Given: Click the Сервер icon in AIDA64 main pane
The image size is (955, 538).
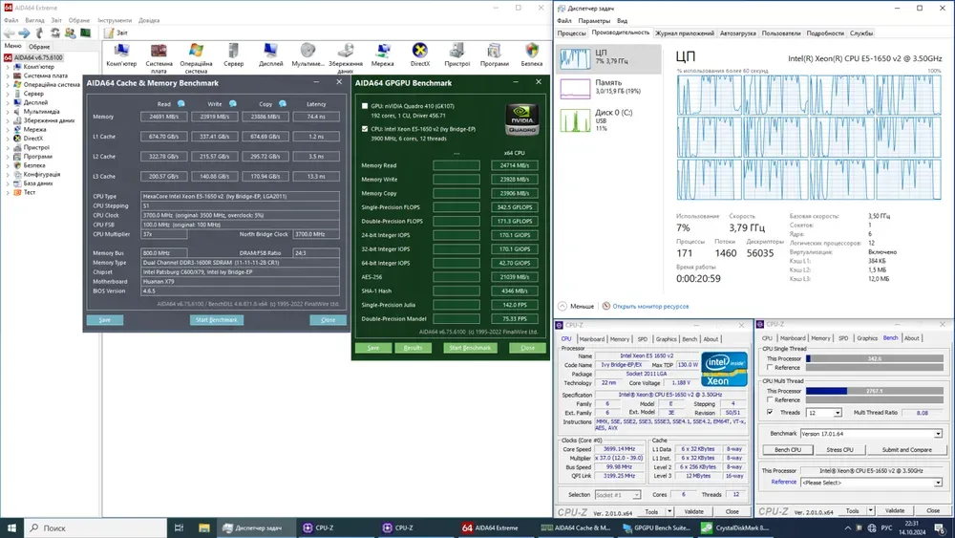Looking at the screenshot, I should click(233, 52).
